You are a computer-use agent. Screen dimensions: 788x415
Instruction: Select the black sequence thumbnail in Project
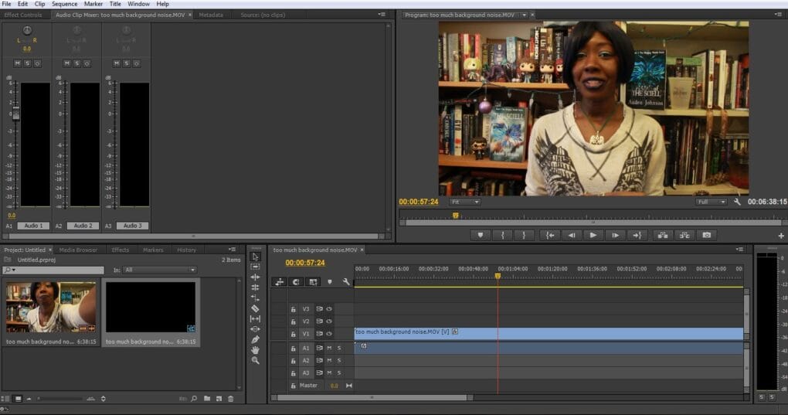(151, 307)
